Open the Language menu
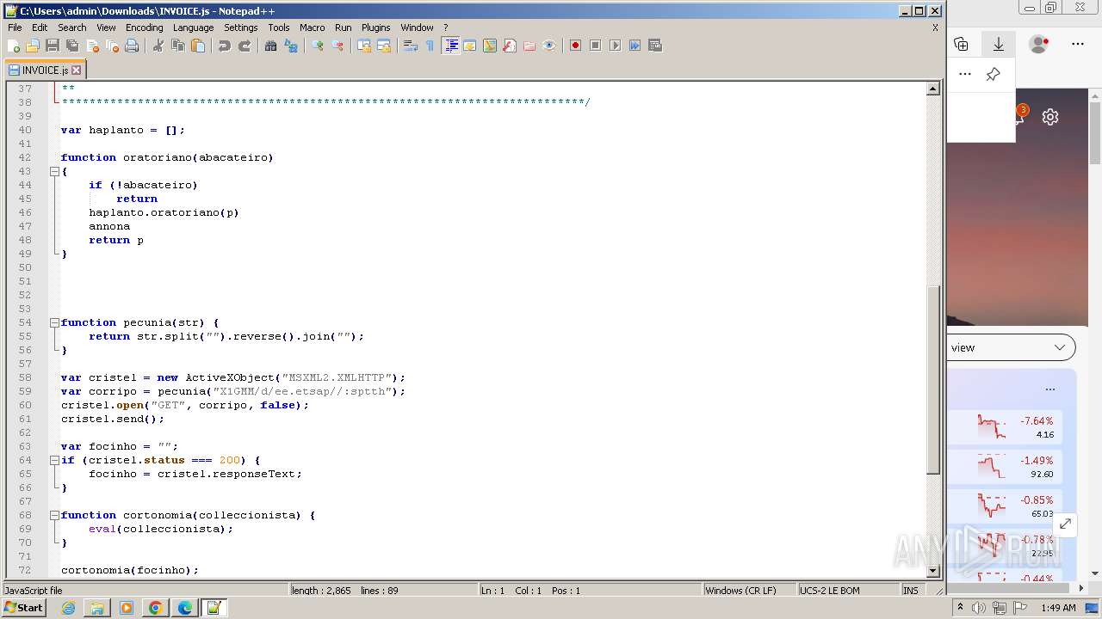Screen dimensions: 1102x619 point(193,28)
